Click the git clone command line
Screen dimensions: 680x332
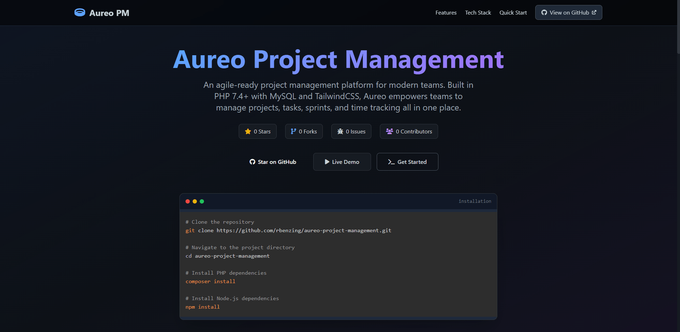(x=289, y=231)
